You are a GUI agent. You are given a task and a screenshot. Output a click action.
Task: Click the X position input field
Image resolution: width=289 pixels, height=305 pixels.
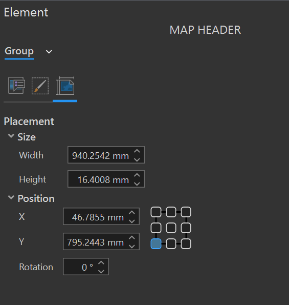(x=101, y=216)
